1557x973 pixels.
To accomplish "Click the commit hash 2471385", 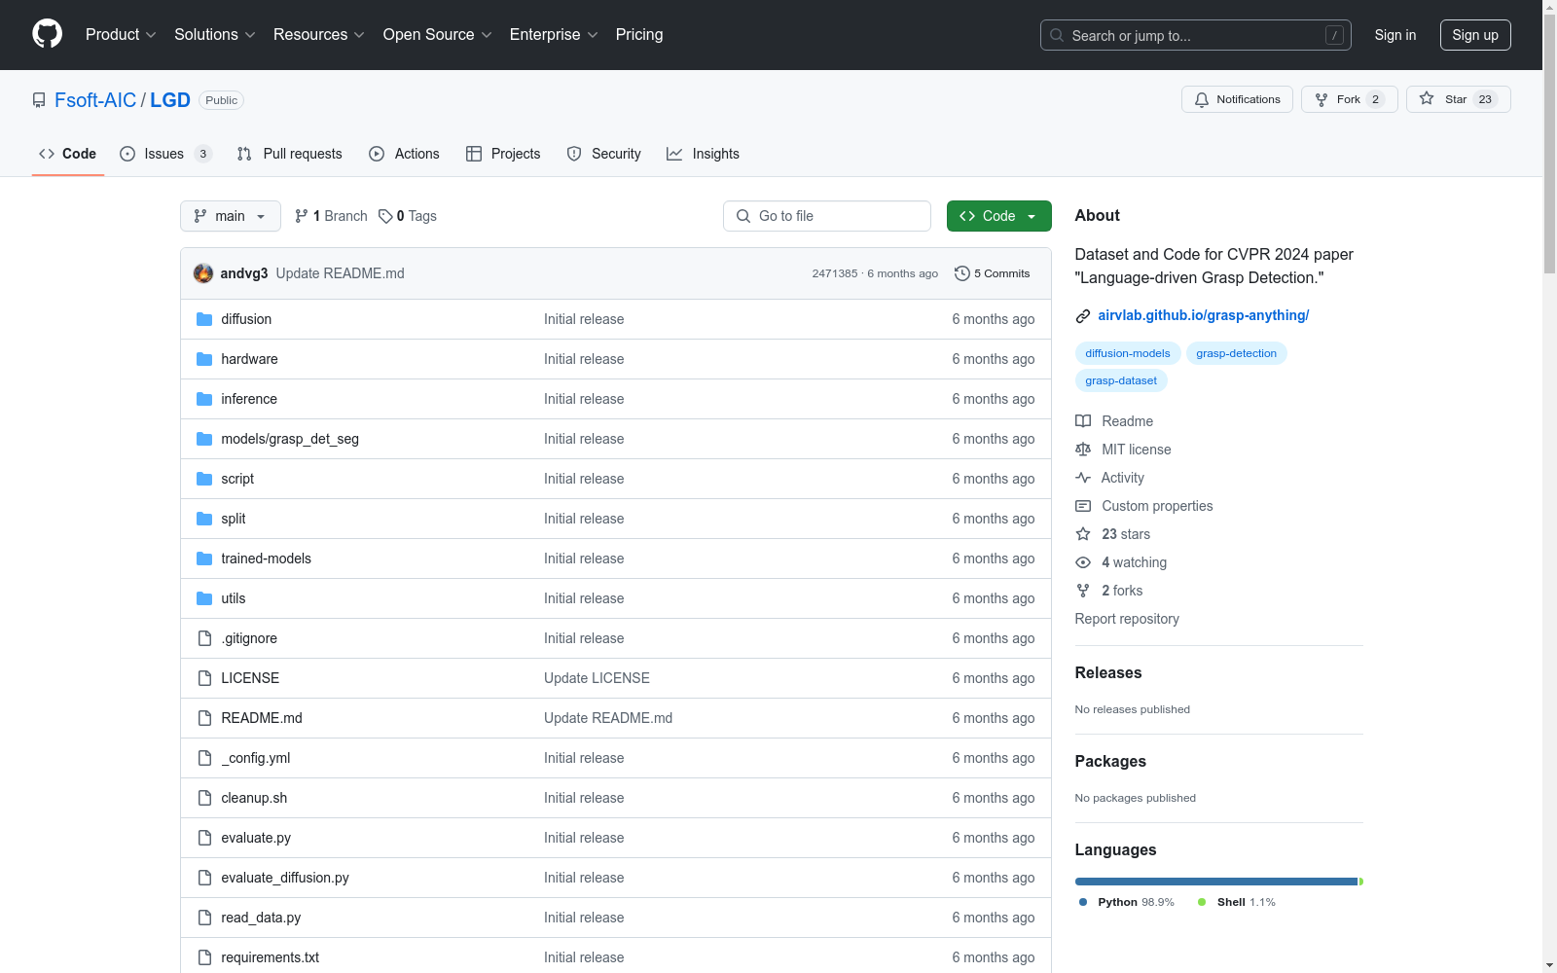I will (x=835, y=273).
